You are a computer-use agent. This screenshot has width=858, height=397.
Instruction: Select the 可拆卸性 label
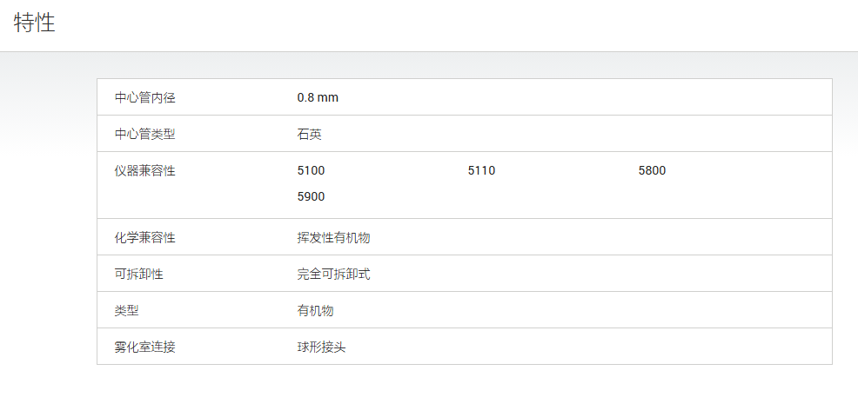point(139,275)
